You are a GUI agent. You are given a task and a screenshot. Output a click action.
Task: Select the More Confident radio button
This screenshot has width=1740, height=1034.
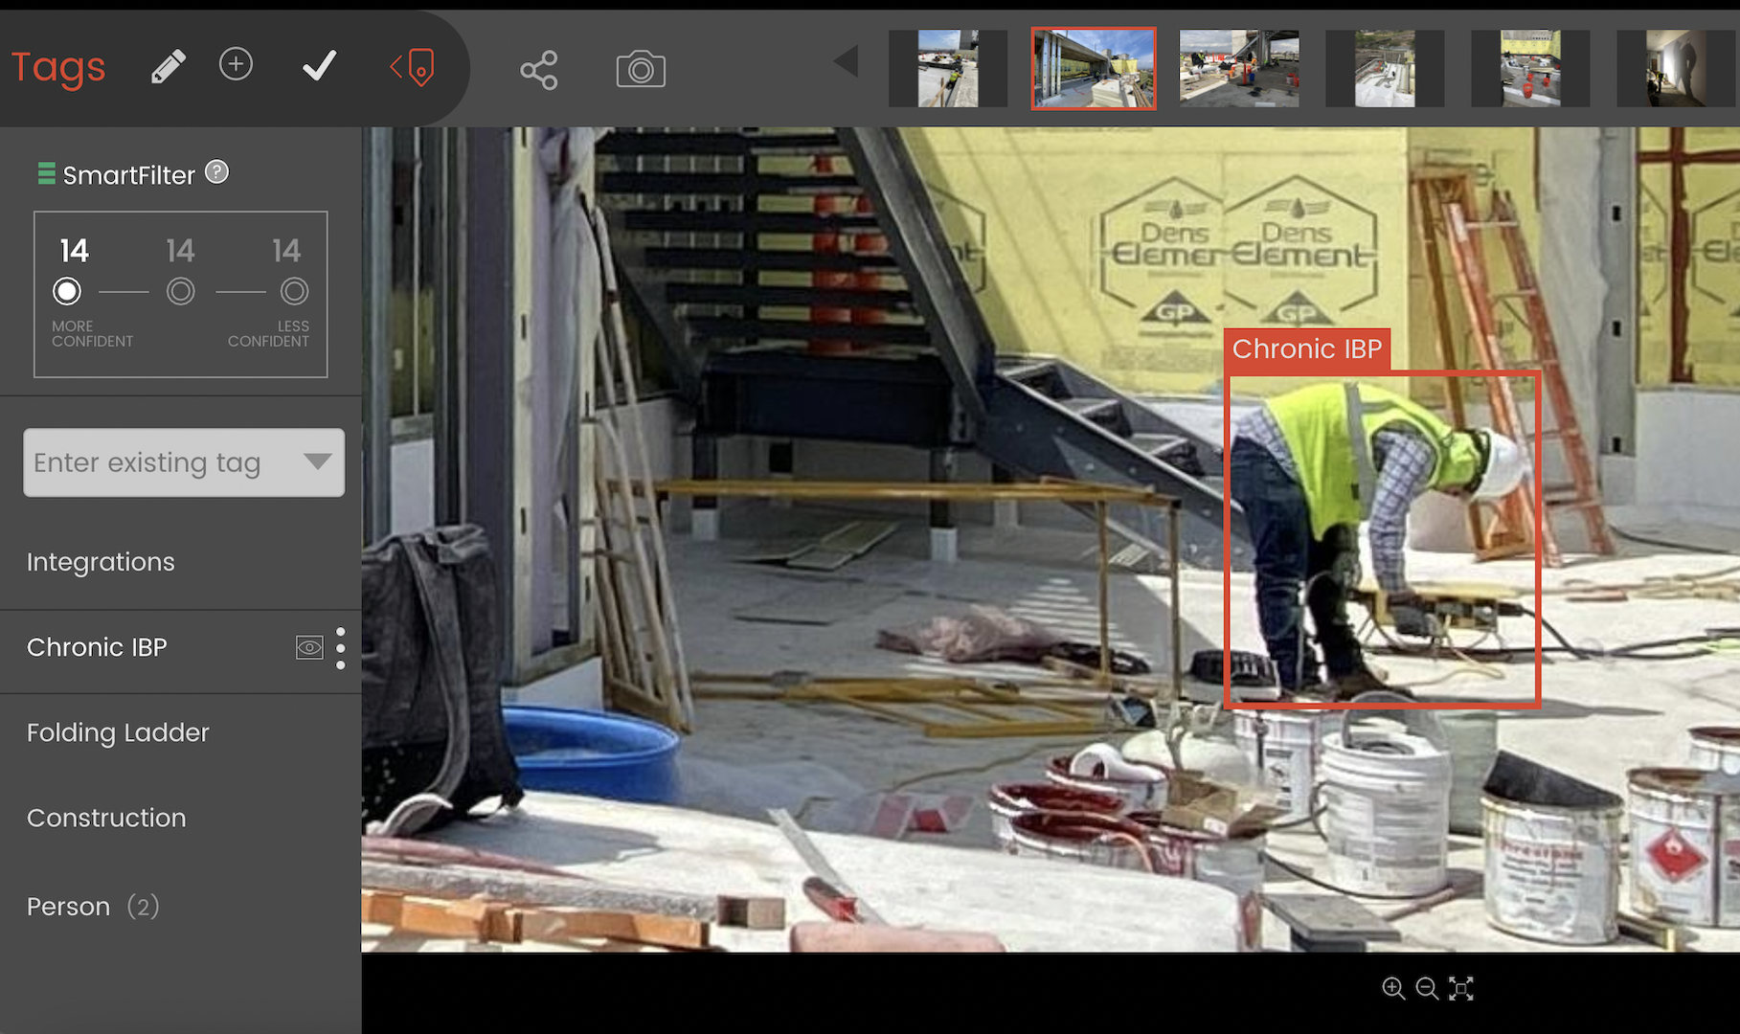[x=67, y=291]
